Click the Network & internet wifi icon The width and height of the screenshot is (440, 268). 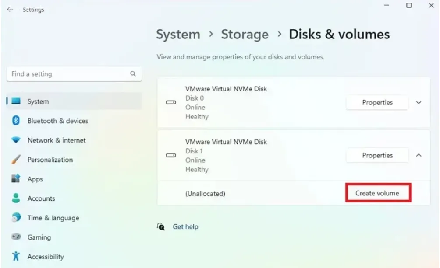(x=16, y=140)
